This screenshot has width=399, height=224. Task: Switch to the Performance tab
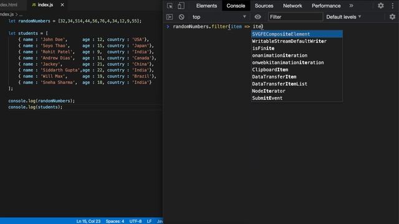[x=326, y=6]
